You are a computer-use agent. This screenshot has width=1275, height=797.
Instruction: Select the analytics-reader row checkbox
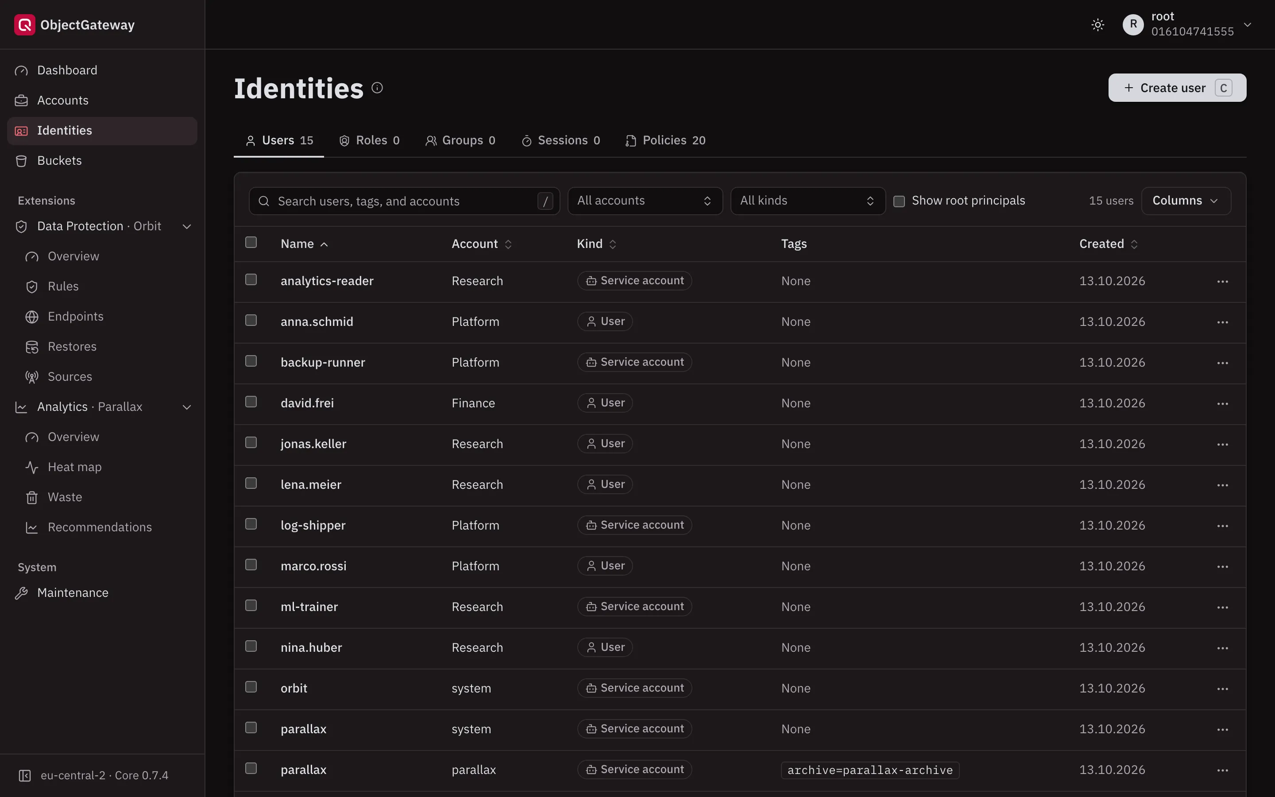(251, 279)
